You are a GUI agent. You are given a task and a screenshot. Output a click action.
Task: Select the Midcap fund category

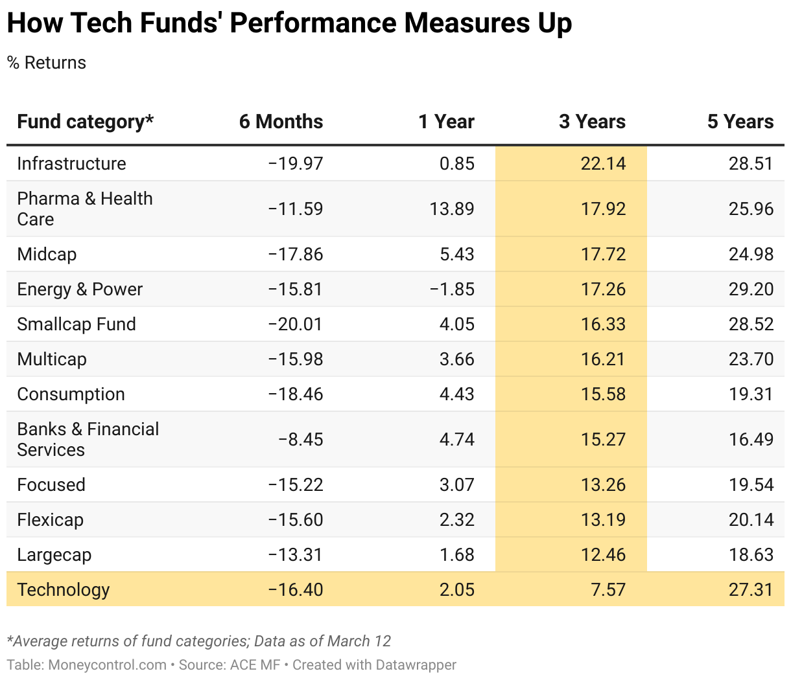pos(47,254)
